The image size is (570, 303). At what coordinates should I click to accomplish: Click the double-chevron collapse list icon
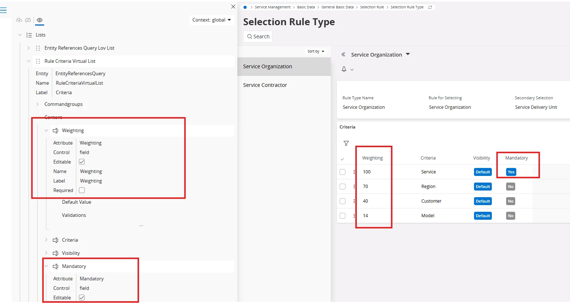click(x=343, y=55)
